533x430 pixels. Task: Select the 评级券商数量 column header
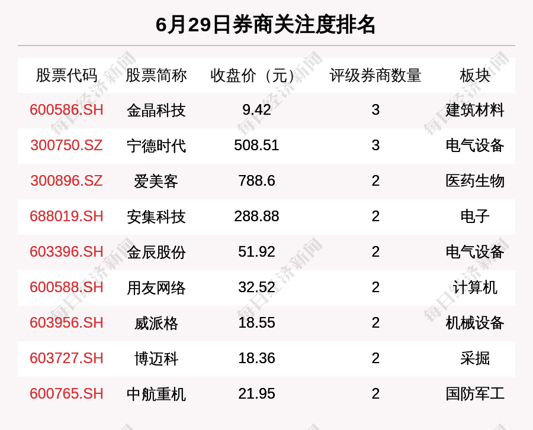375,76
